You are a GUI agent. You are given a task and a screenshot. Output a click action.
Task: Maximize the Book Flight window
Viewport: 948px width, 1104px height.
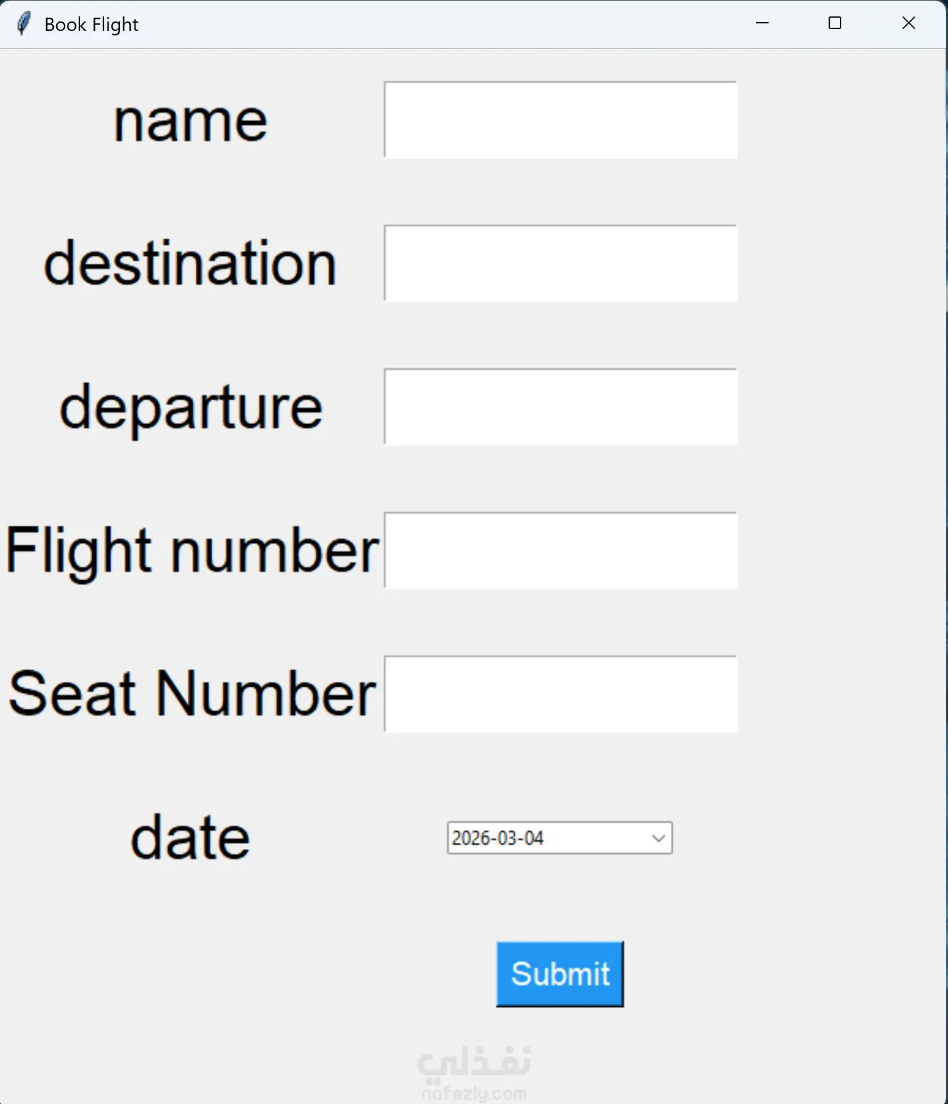click(835, 23)
